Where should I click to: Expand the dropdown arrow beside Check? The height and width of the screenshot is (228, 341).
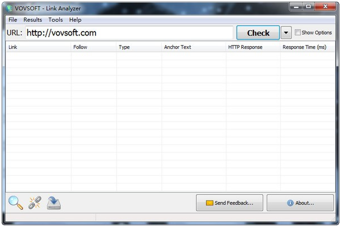coord(286,33)
